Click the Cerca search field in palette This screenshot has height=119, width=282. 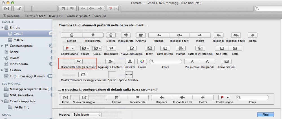166,61
